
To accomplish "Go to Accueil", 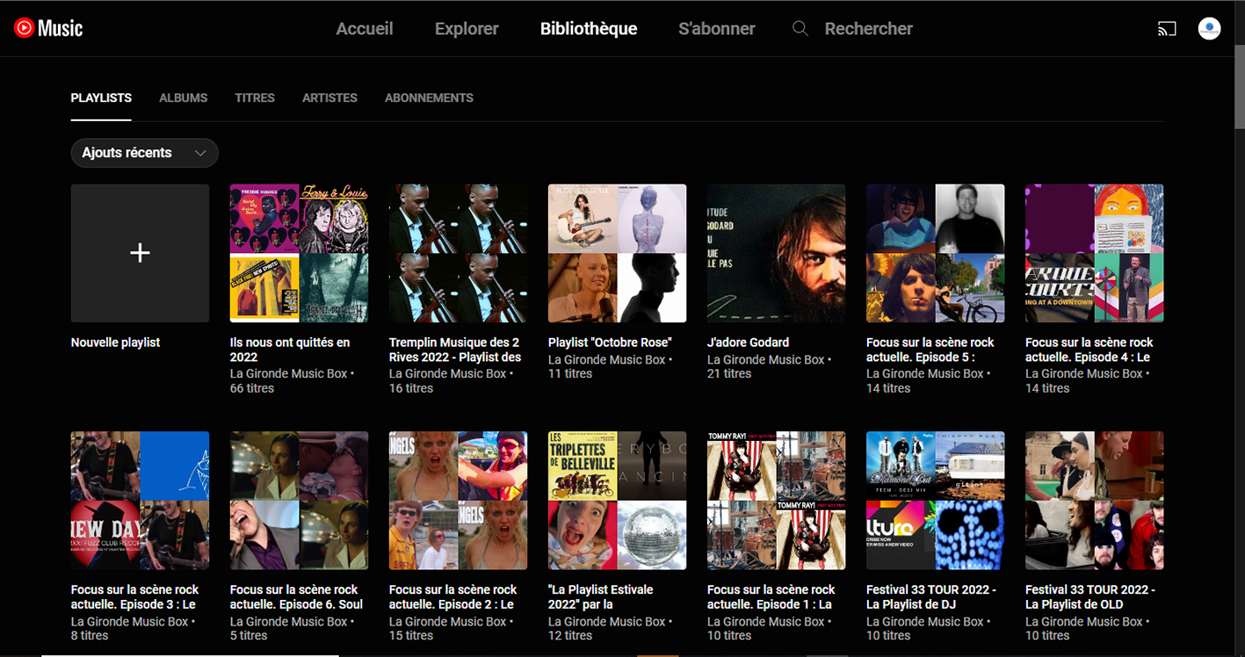I will (365, 29).
